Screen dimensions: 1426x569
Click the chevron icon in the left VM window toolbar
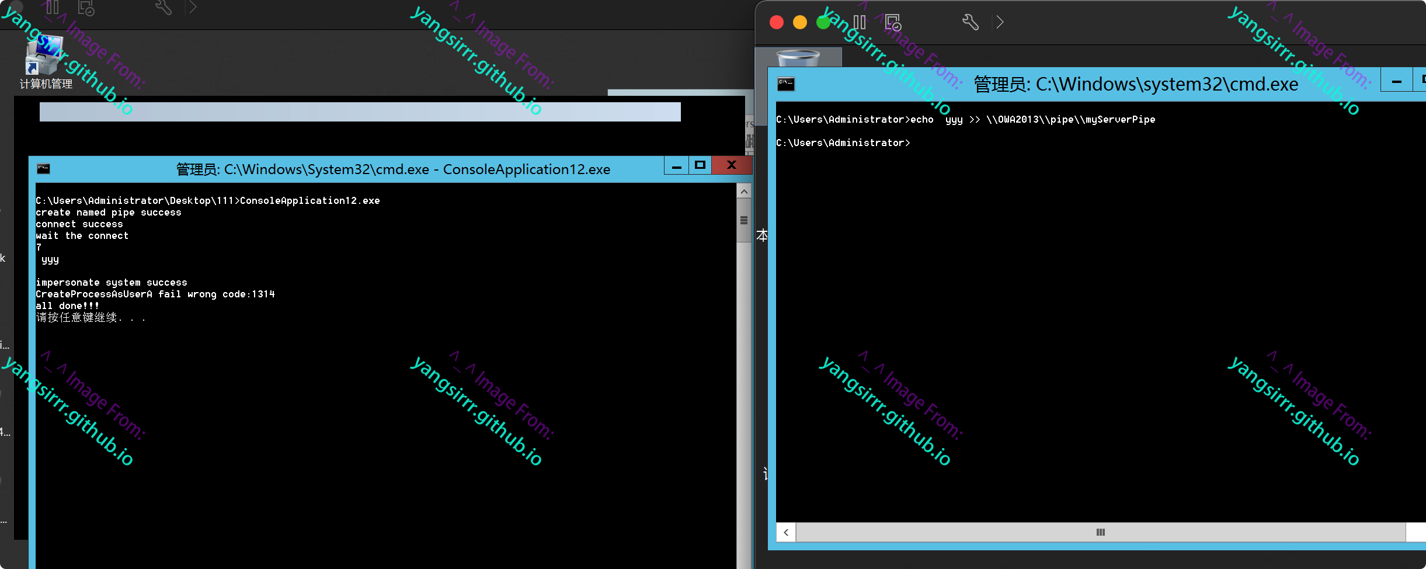point(193,7)
